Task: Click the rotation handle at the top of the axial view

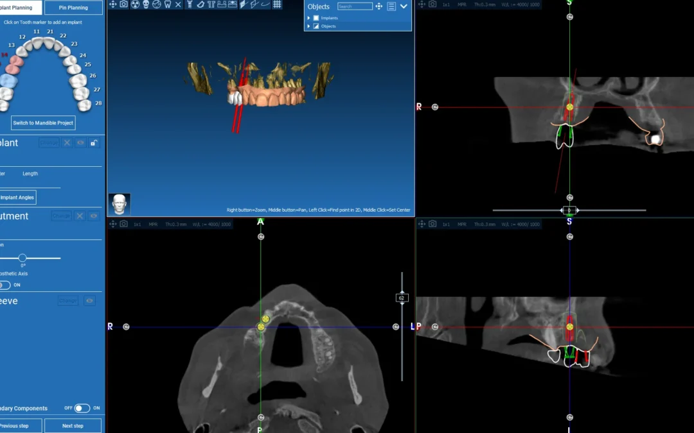Action: [x=261, y=237]
